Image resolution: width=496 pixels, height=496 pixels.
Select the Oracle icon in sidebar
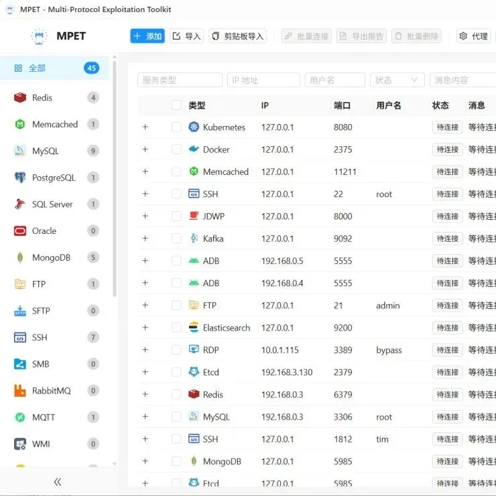20,231
